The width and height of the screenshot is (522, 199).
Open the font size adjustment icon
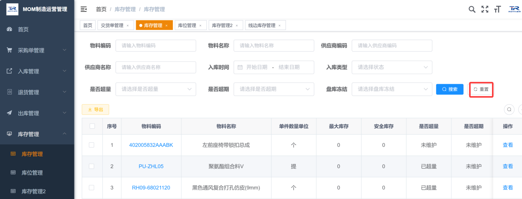[x=497, y=9]
